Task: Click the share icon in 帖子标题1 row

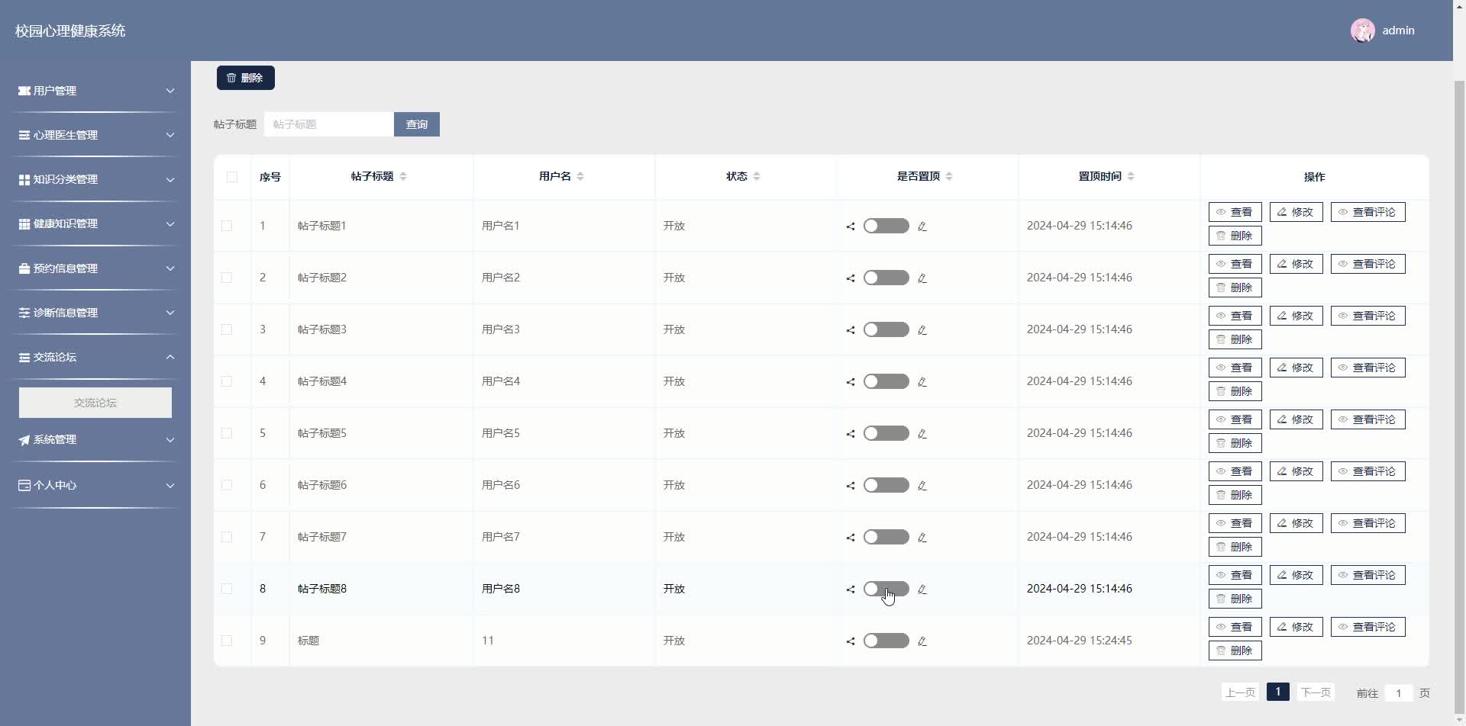Action: tap(851, 226)
